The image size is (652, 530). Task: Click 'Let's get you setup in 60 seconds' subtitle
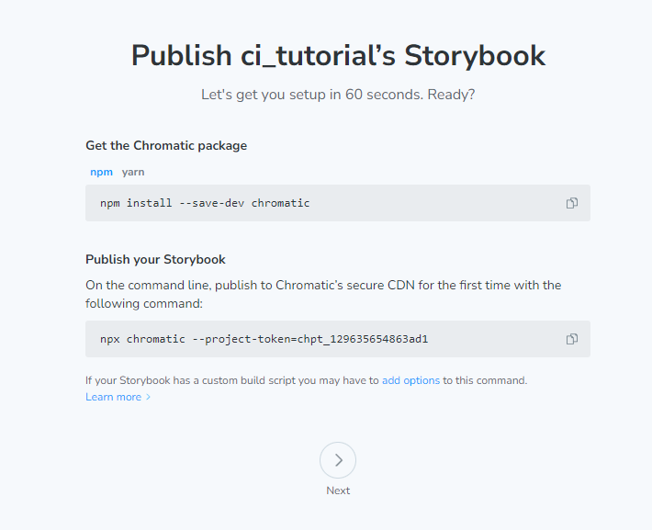pyautogui.click(x=338, y=95)
